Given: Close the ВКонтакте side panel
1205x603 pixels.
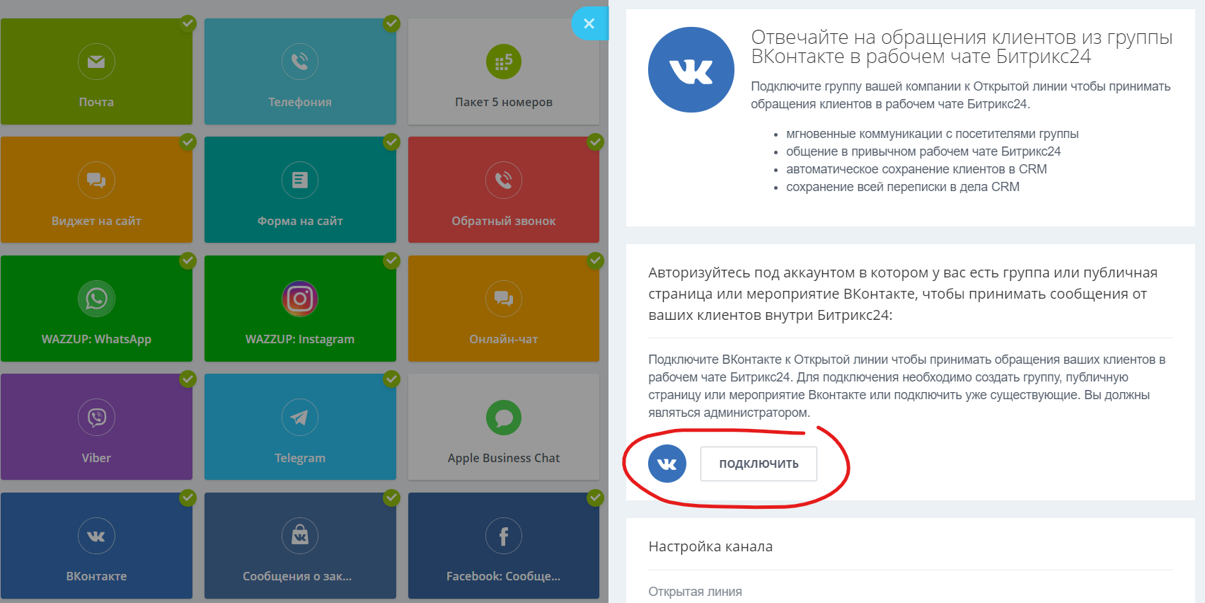Looking at the screenshot, I should pyautogui.click(x=589, y=23).
